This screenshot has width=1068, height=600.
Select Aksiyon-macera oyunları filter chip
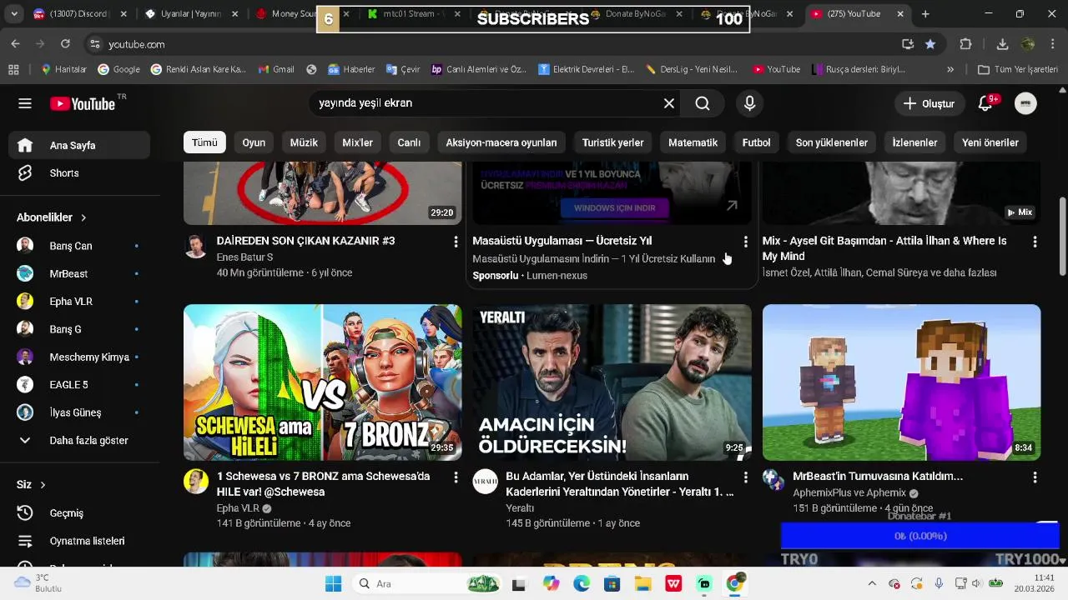pos(501,142)
